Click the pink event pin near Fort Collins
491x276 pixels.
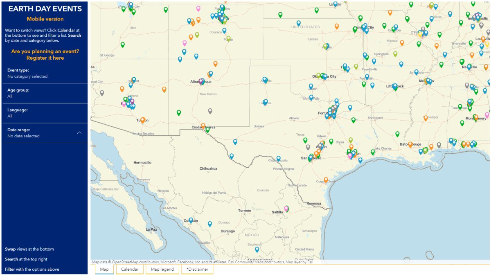point(198,8)
